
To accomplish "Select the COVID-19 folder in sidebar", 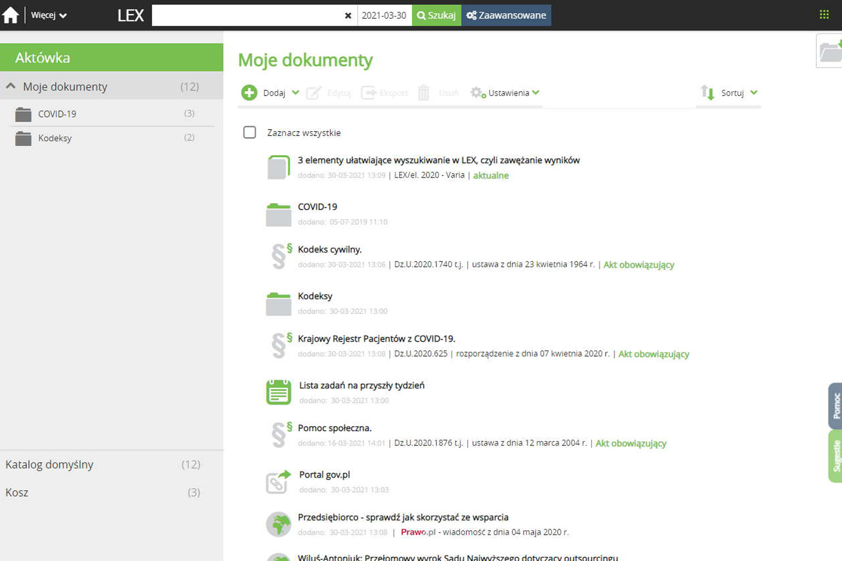I will pyautogui.click(x=57, y=114).
